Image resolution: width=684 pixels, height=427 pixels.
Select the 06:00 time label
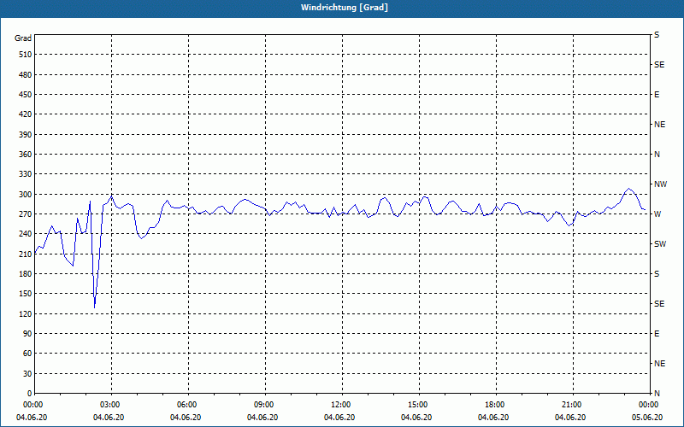[187, 405]
